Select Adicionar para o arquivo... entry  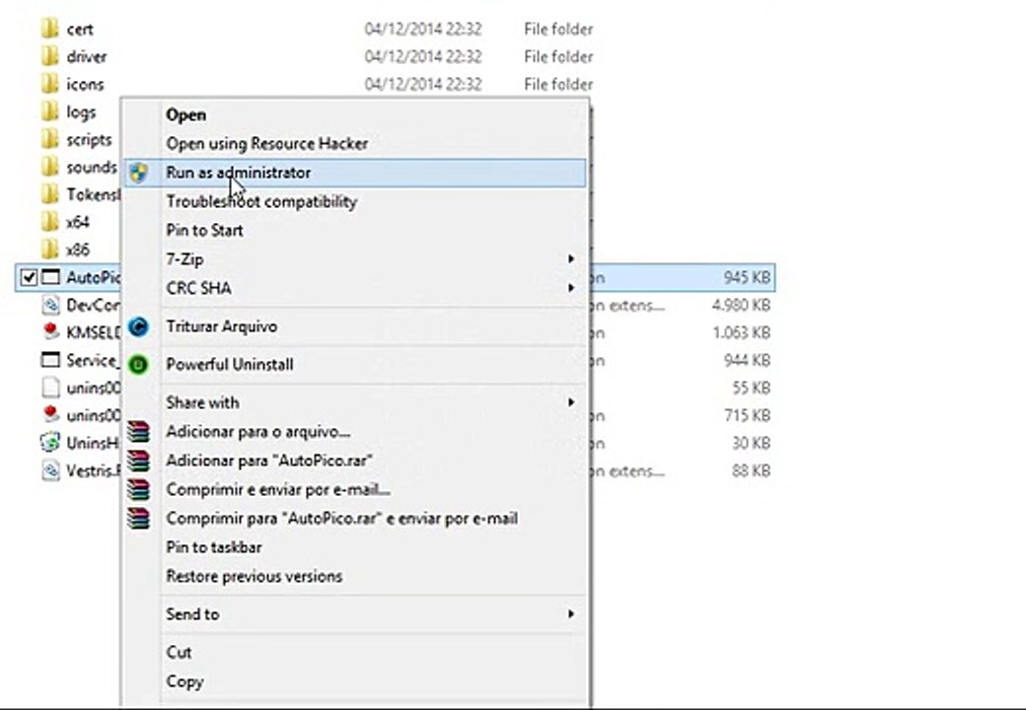pyautogui.click(x=354, y=432)
